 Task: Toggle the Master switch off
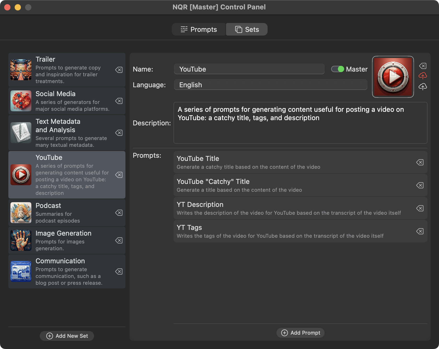(x=337, y=69)
